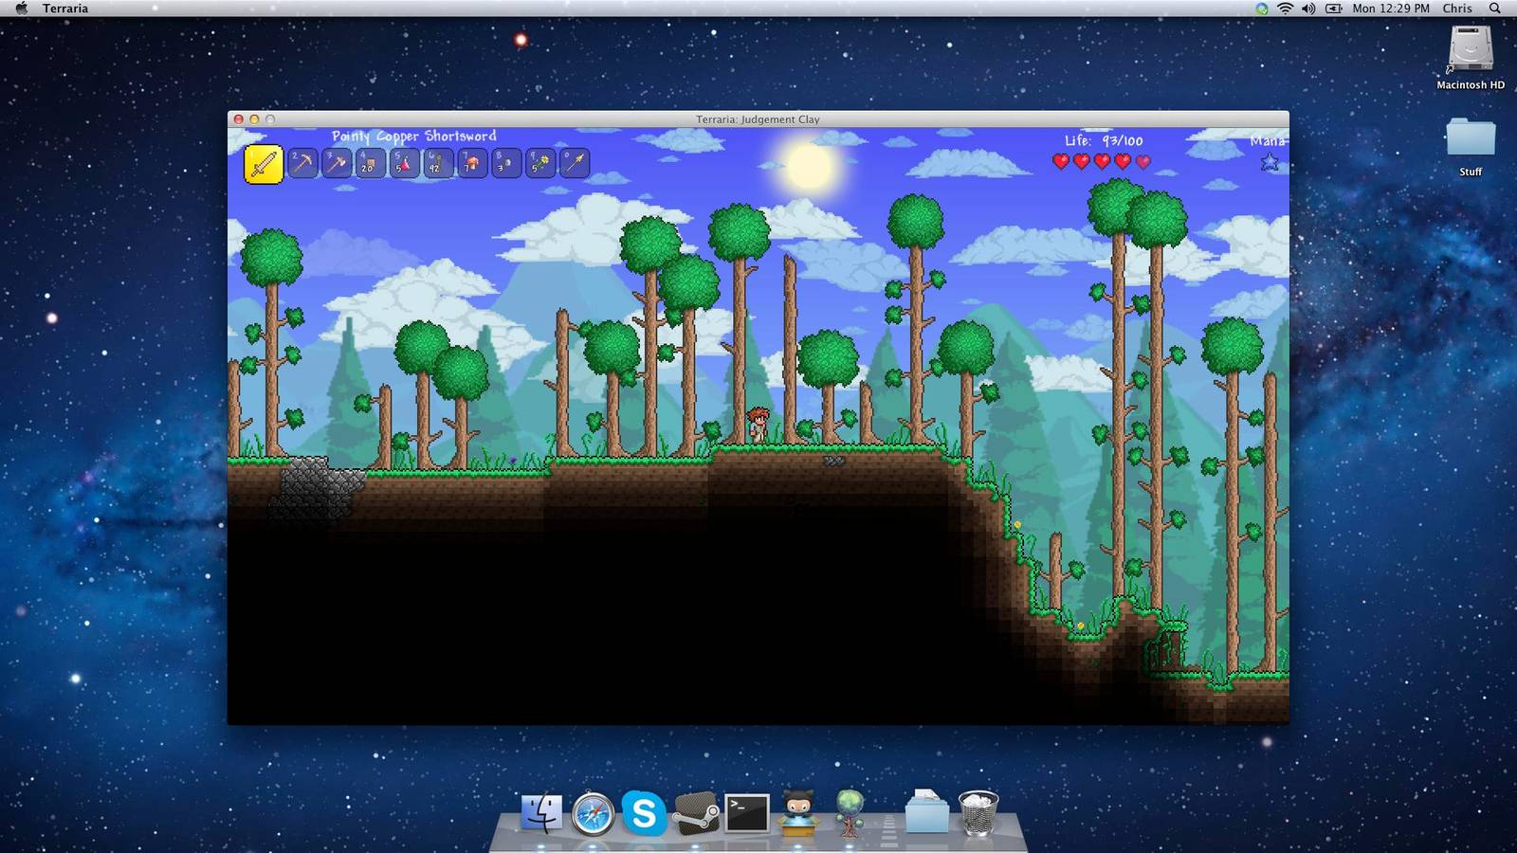Close the Terraria window with red button

pos(239,119)
